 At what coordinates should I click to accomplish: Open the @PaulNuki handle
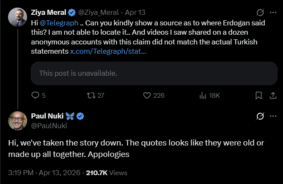(49, 125)
